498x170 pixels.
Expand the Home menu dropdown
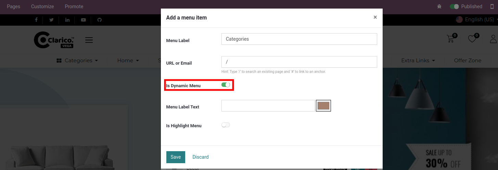128,61
